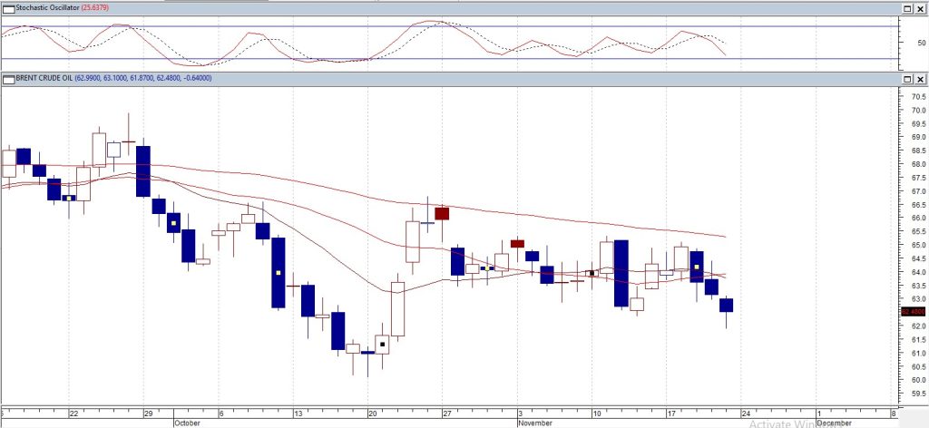Image resolution: width=929 pixels, height=428 pixels.
Task: Maximize the Stochastic Oscillator panel
Action: (x=906, y=8)
